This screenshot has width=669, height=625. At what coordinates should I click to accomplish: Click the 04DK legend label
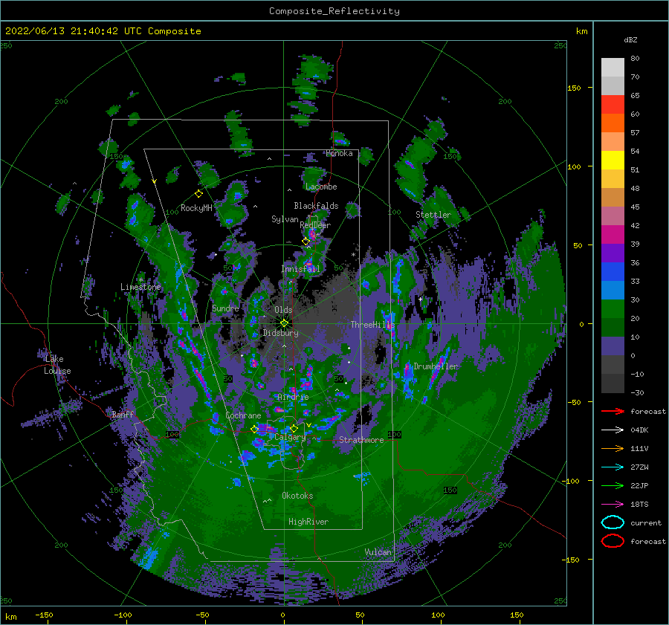[639, 430]
